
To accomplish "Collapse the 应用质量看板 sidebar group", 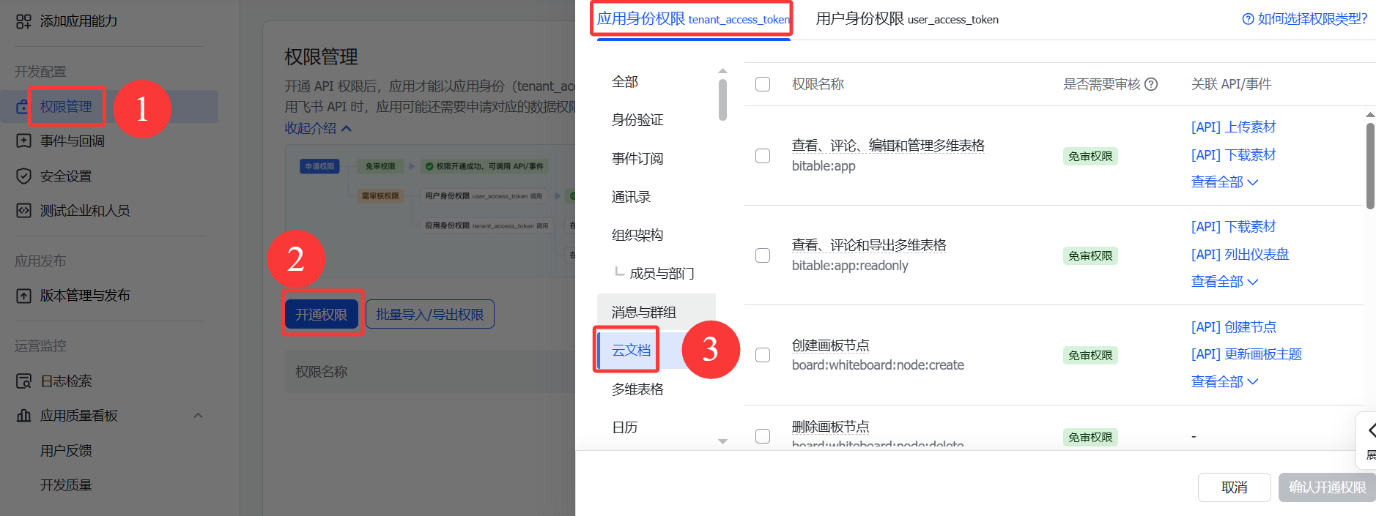I will pos(198,416).
